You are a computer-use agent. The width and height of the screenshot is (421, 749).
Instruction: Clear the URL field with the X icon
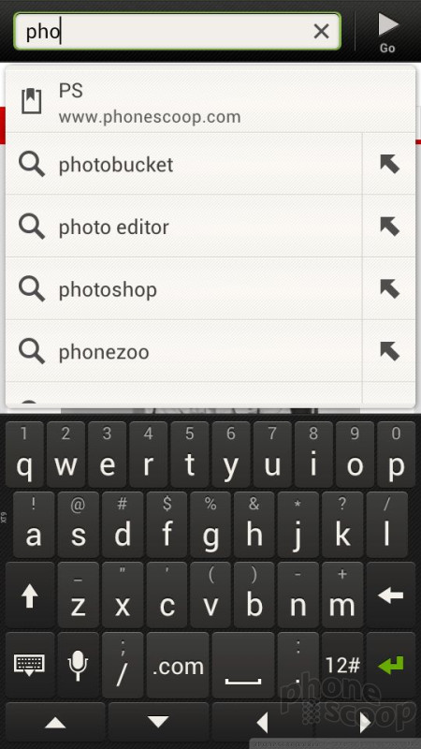pyautogui.click(x=321, y=32)
